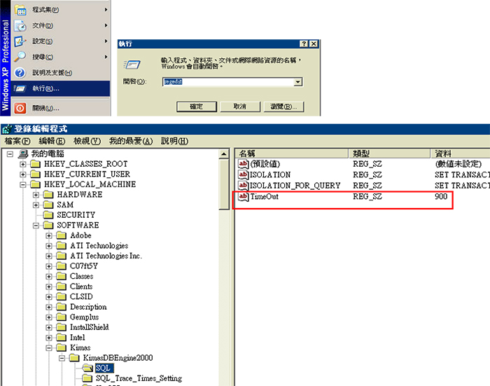Image resolution: width=490 pixels, height=386 pixels.
Task: Click the SECURITY folder icon
Action: coord(48,215)
